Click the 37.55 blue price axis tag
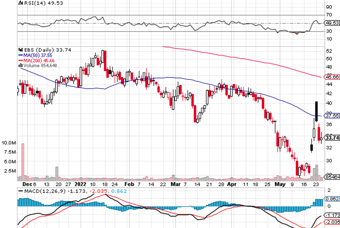 coord(332,116)
